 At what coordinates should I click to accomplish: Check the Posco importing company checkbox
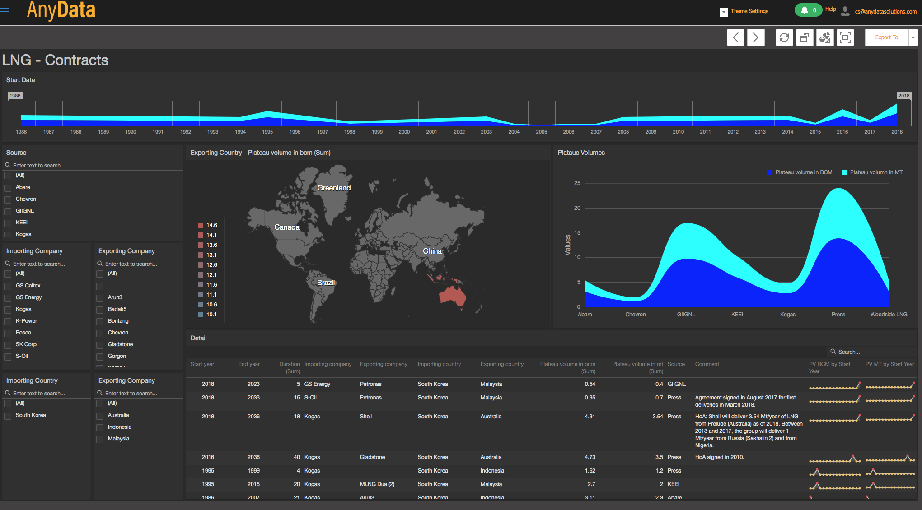8,333
